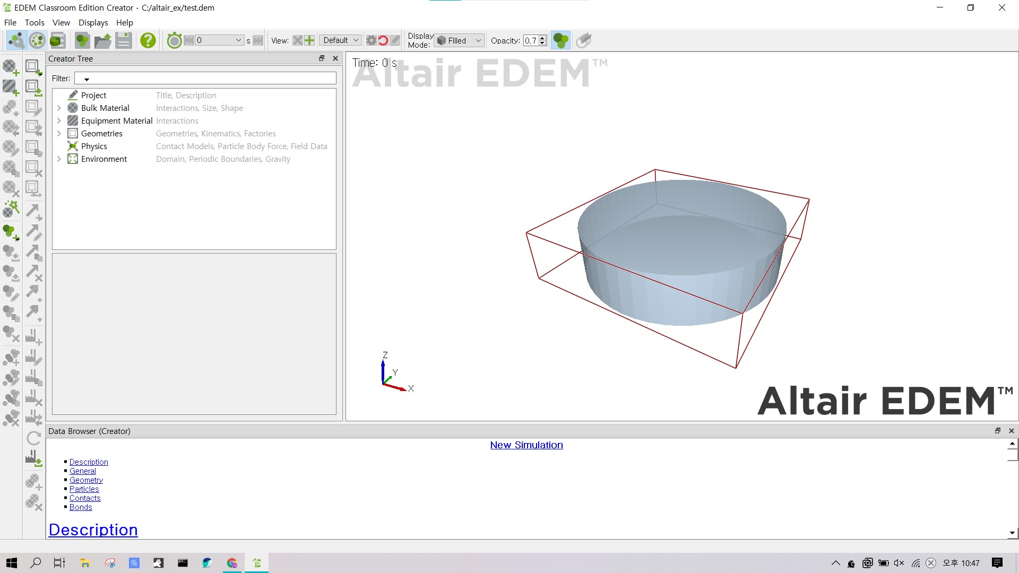
Task: Open the Displays menu
Action: pos(93,22)
